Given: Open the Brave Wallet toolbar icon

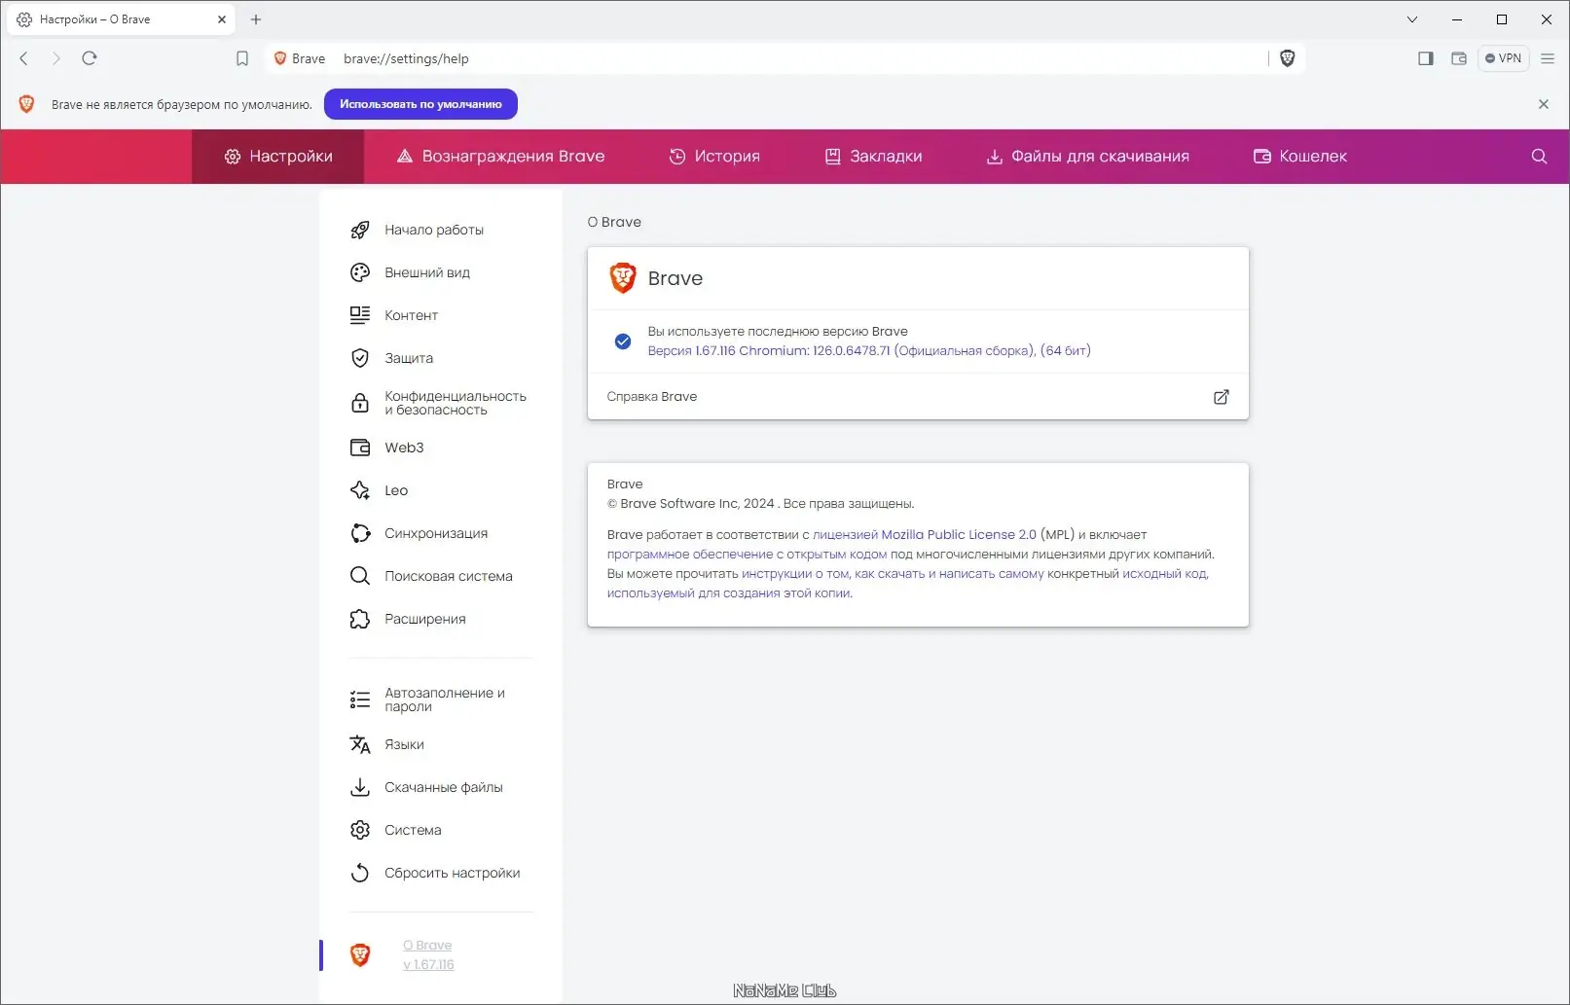Looking at the screenshot, I should click(1459, 58).
